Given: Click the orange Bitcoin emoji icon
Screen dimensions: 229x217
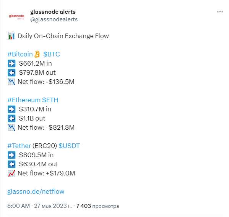Looking at the screenshot, I should point(37,54).
